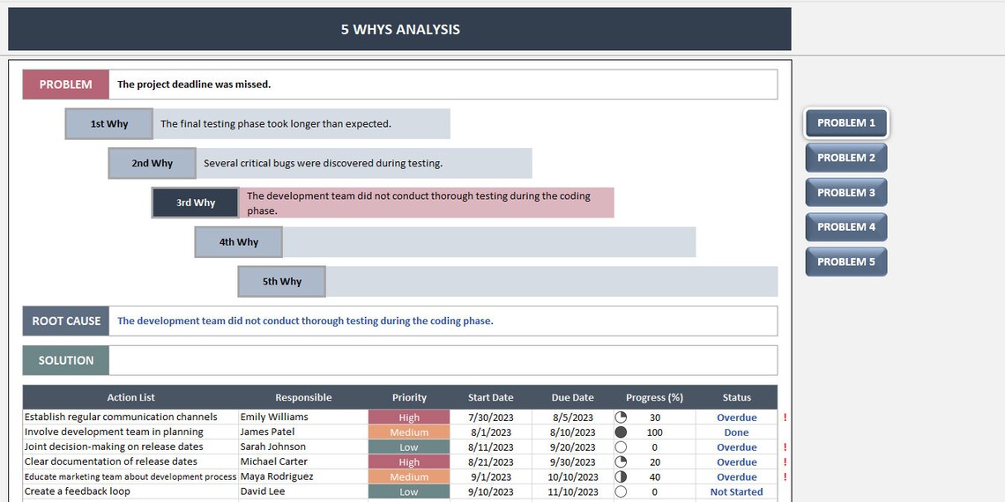Viewport: 1005px width, 502px height.
Task: Click the PROBLEM red label
Action: click(65, 85)
